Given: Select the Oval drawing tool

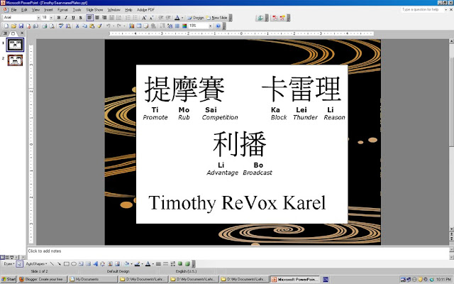Looking at the screenshot, I should tap(74, 263).
